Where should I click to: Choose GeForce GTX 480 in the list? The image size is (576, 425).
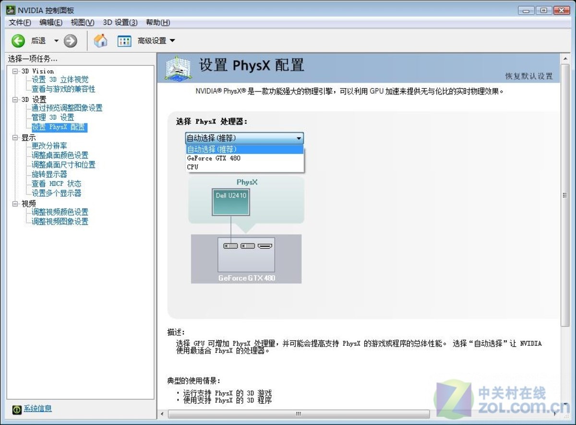coord(245,158)
